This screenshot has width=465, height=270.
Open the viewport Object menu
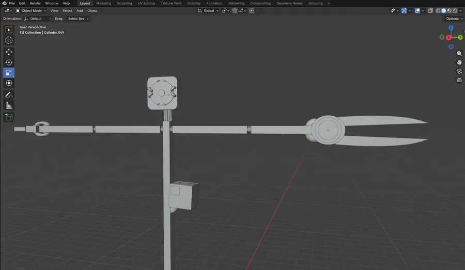pos(92,11)
